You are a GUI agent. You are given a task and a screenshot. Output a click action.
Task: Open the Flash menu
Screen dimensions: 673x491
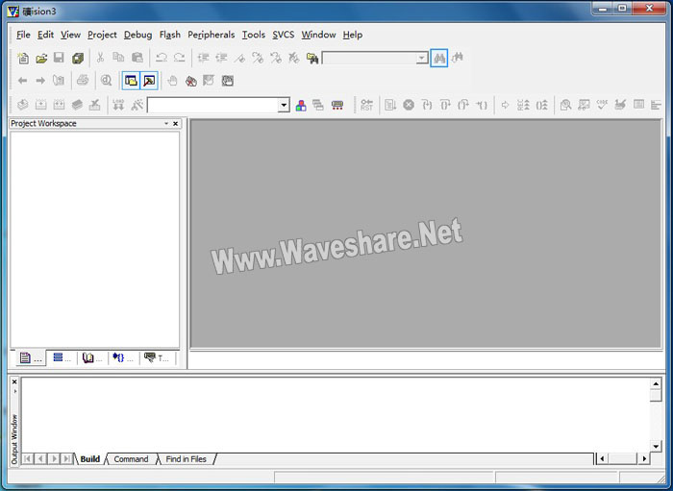pyautogui.click(x=170, y=35)
